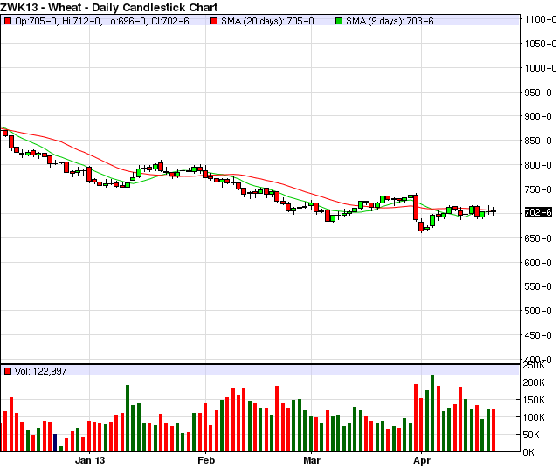Click the 'Feb' date axis label
559x468 pixels.
[206, 460]
